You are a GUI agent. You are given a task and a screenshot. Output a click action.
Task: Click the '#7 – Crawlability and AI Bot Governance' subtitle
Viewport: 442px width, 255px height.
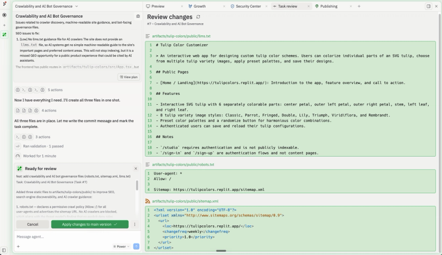click(175, 24)
